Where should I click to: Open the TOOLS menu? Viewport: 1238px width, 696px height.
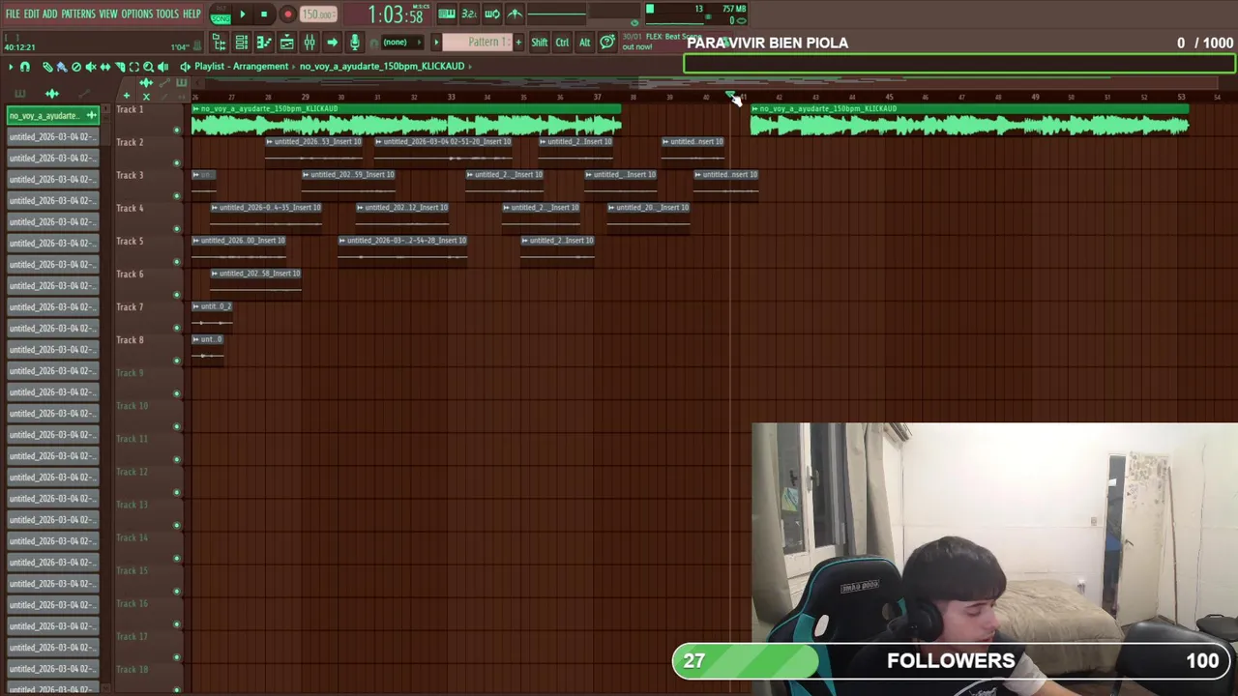(167, 14)
